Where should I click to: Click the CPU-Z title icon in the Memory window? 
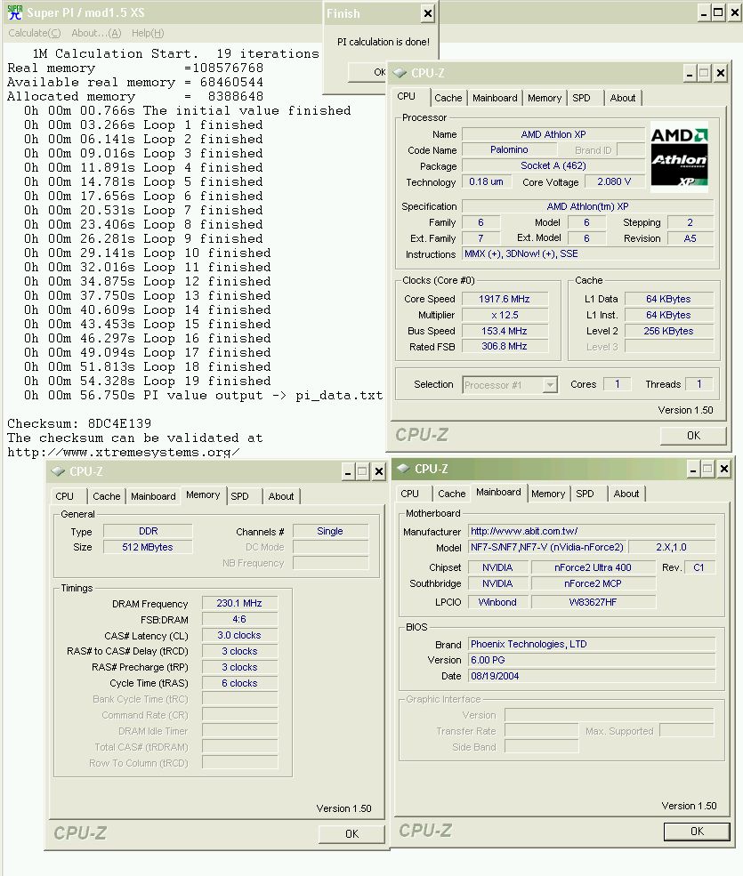point(58,471)
